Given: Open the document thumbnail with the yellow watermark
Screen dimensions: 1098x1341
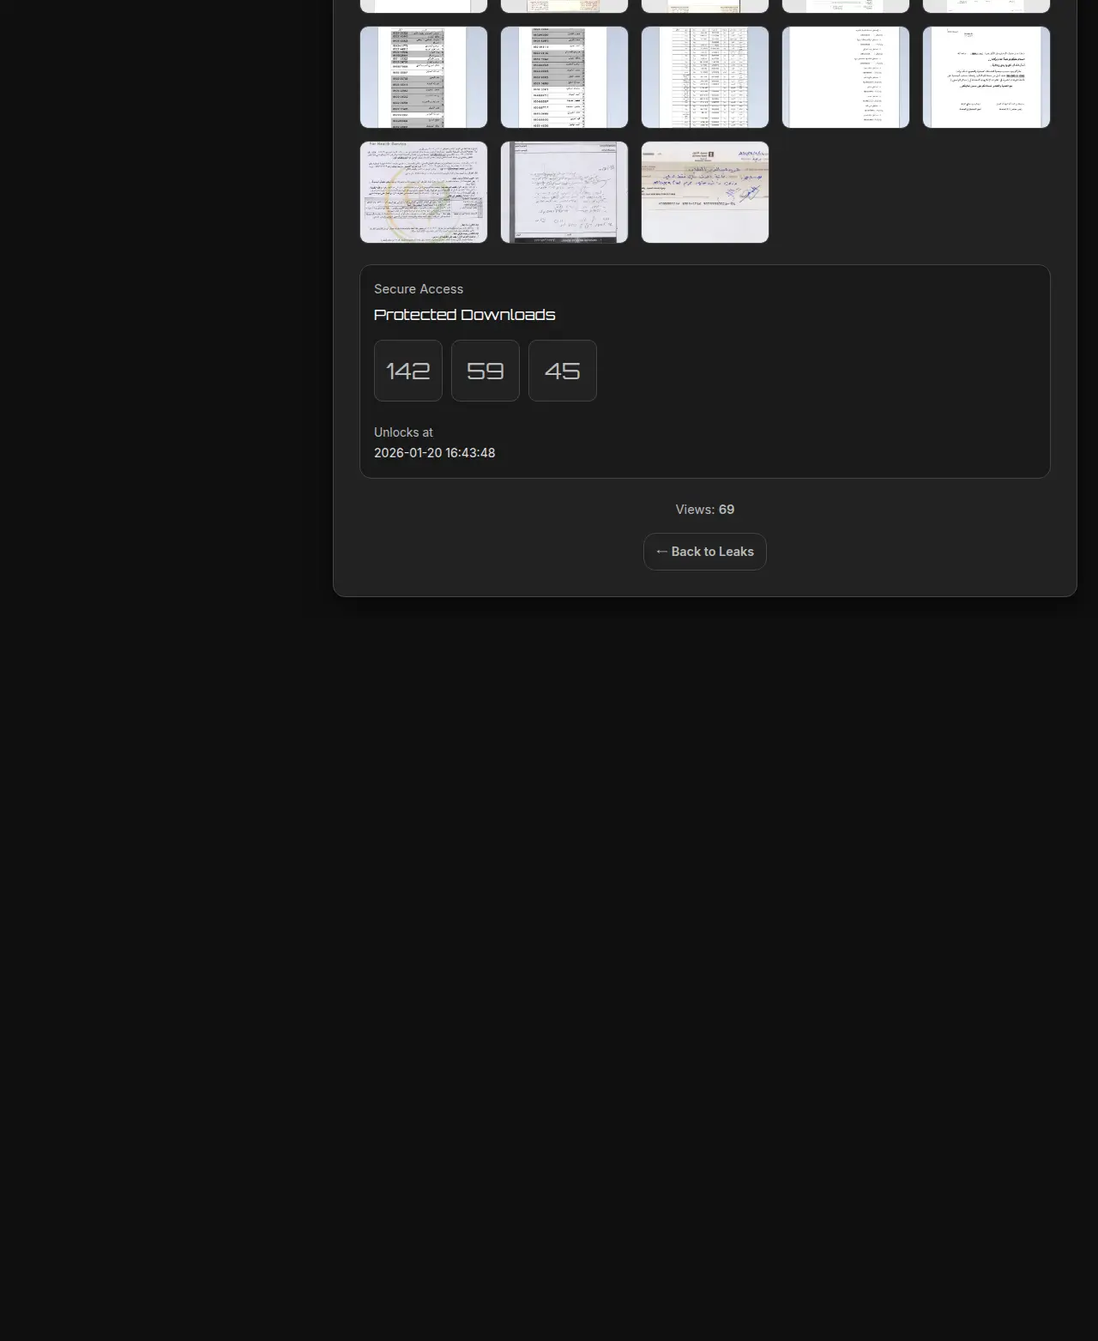Looking at the screenshot, I should 424,192.
